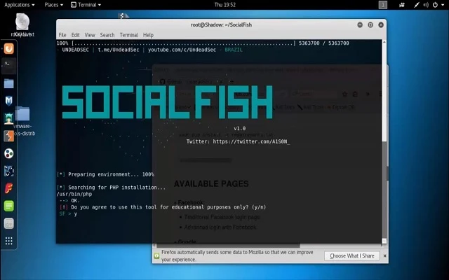This screenshot has width=449, height=280.
Task: Open the Firefox ESR dock icon
Action: point(8,48)
